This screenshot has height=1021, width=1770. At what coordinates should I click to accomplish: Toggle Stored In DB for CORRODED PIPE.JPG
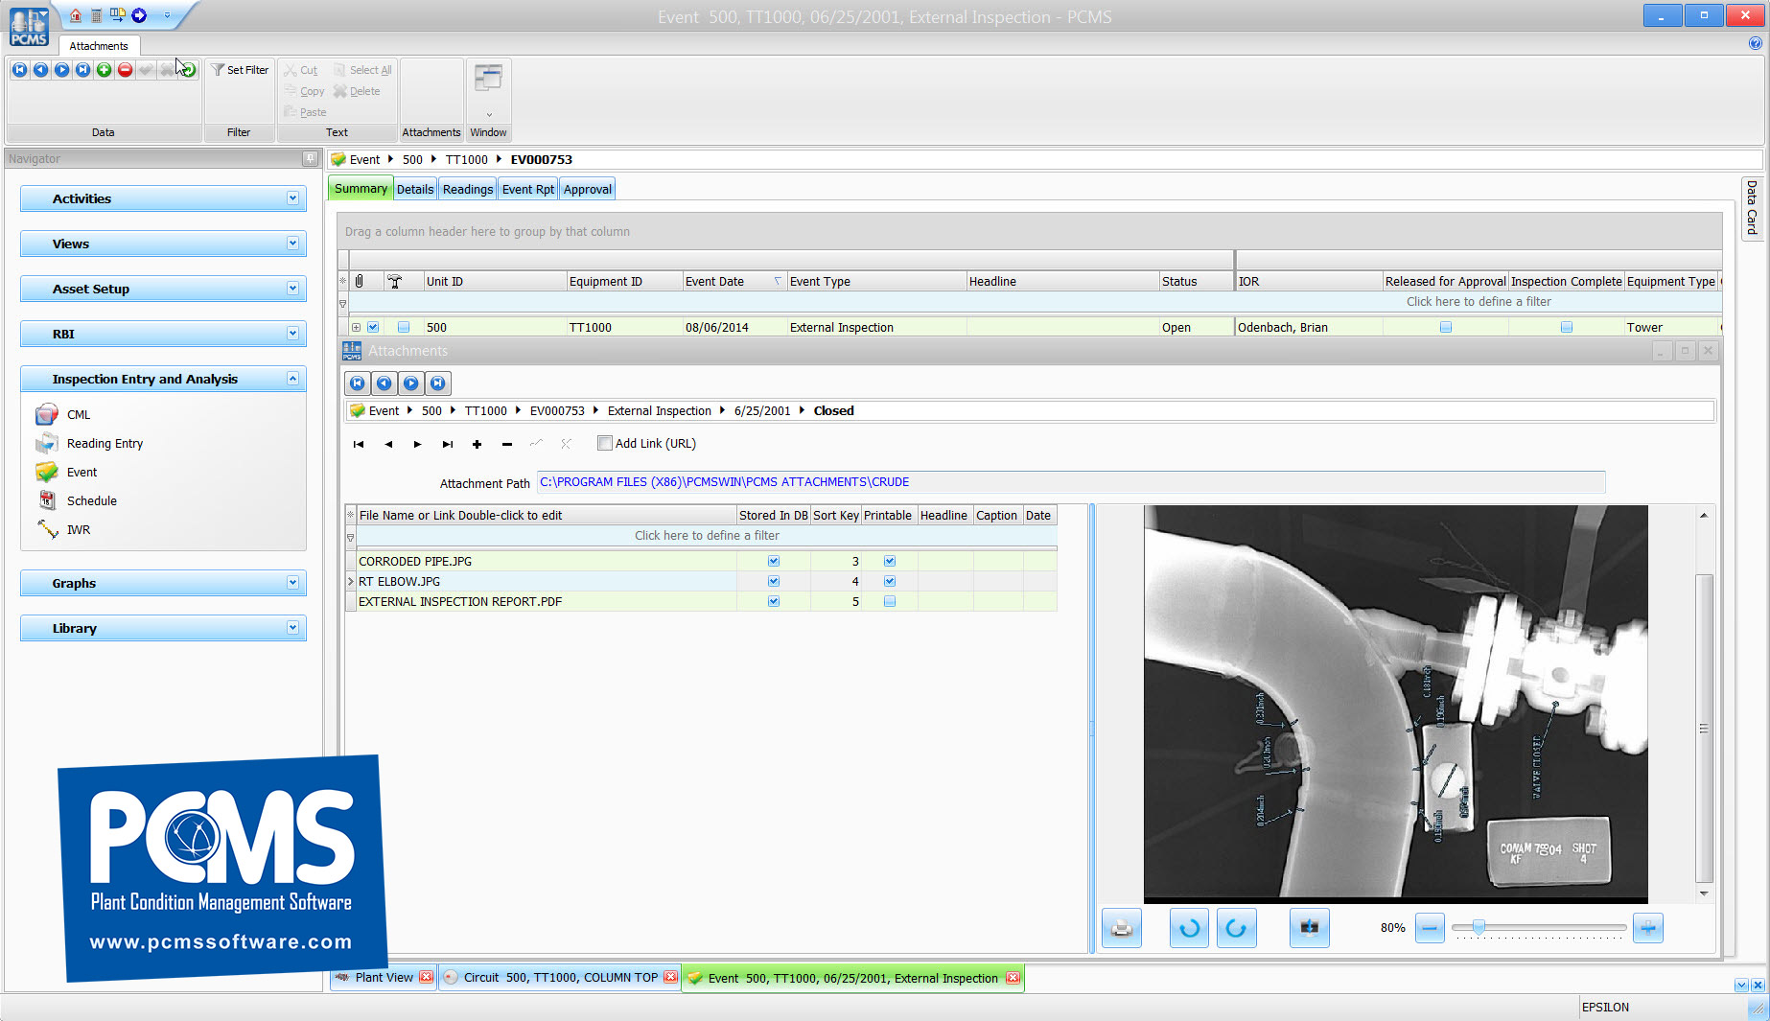(x=774, y=562)
